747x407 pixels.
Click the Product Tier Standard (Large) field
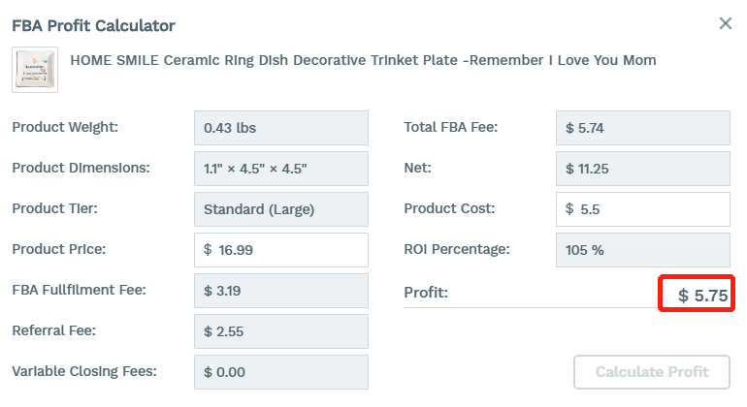point(281,209)
